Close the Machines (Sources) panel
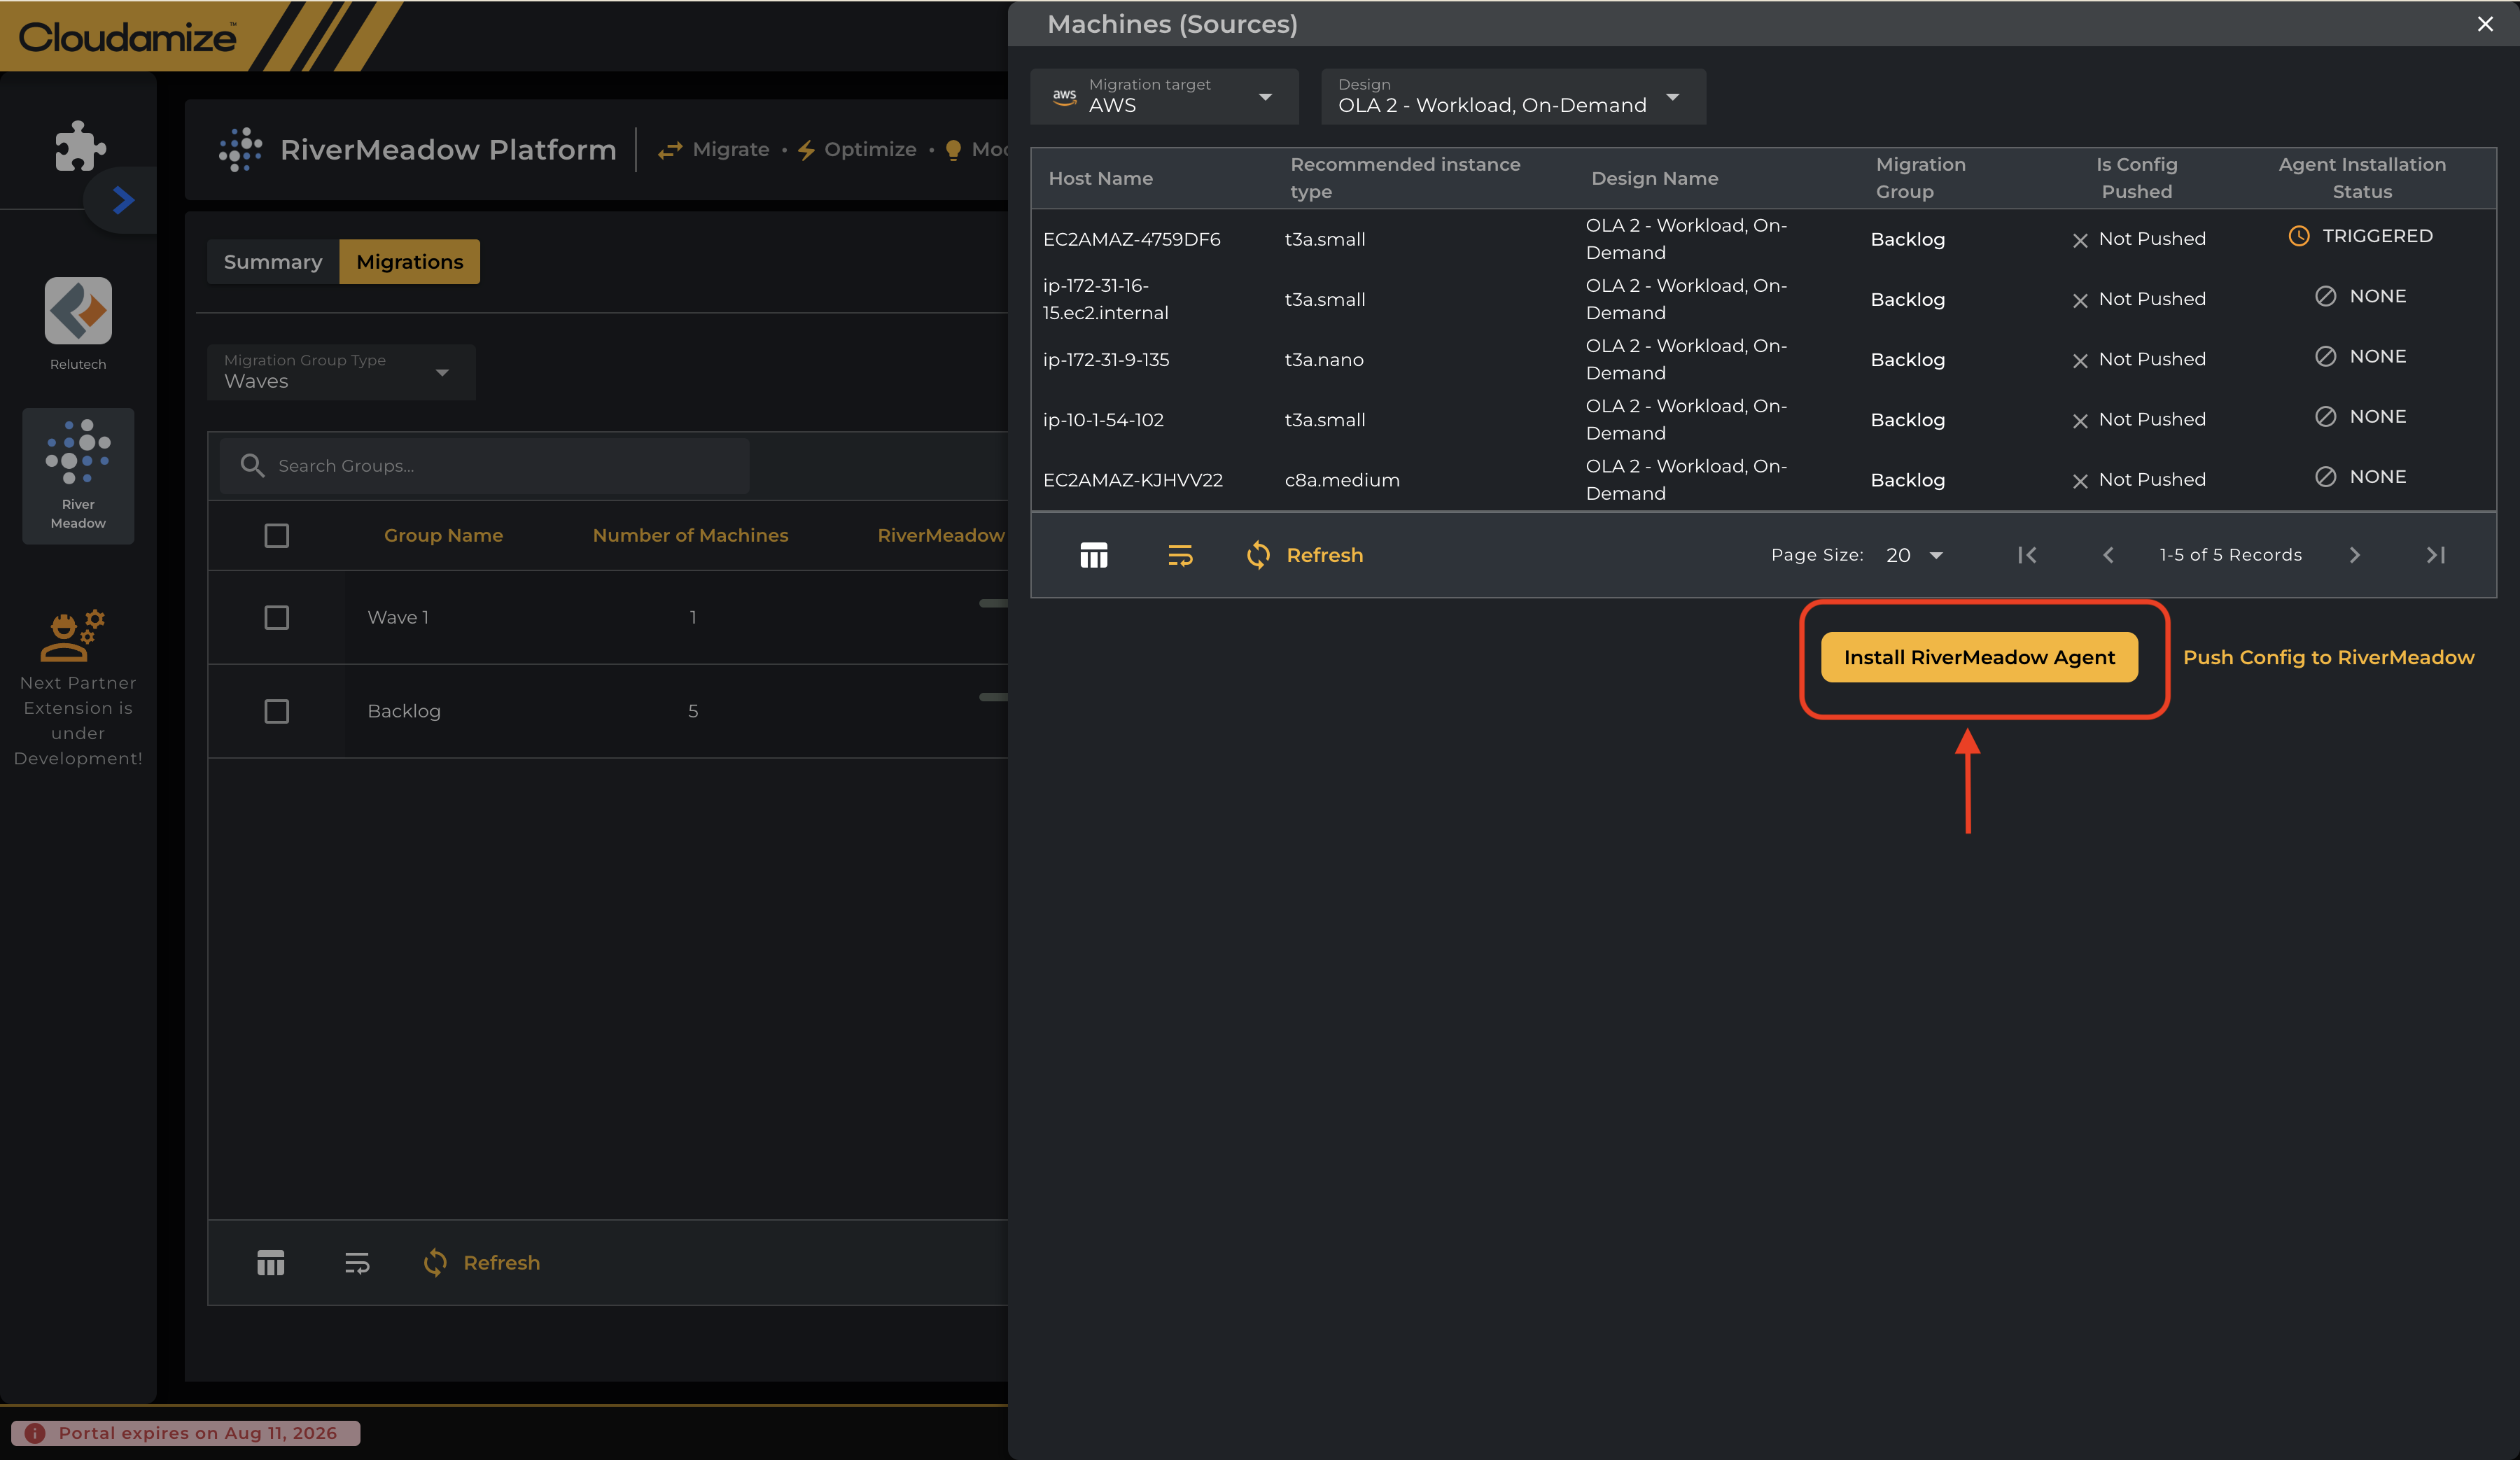 coord(2485,24)
